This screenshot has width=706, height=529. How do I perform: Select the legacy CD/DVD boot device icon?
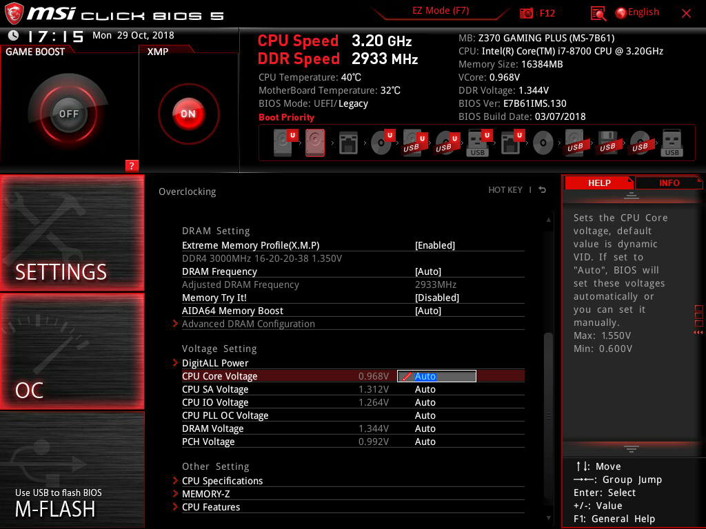(x=543, y=143)
